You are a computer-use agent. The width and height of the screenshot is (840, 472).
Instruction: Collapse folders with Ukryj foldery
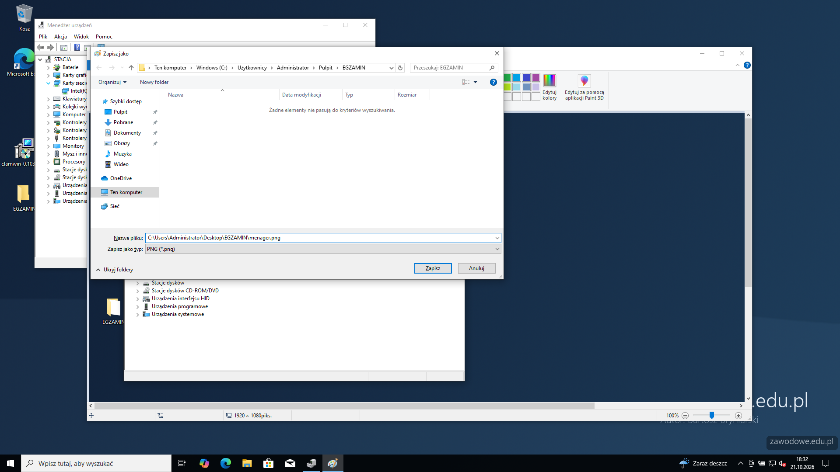pyautogui.click(x=115, y=270)
